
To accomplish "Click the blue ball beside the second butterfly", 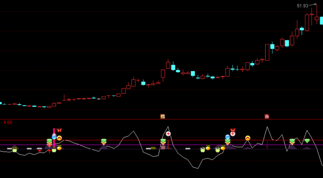I will click(227, 137).
